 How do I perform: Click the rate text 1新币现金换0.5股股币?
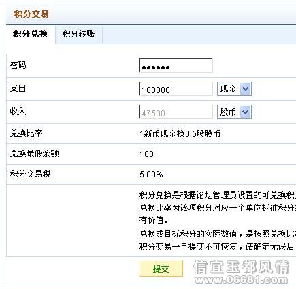(x=180, y=134)
